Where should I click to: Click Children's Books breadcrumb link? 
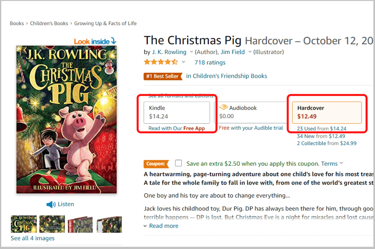[50, 24]
